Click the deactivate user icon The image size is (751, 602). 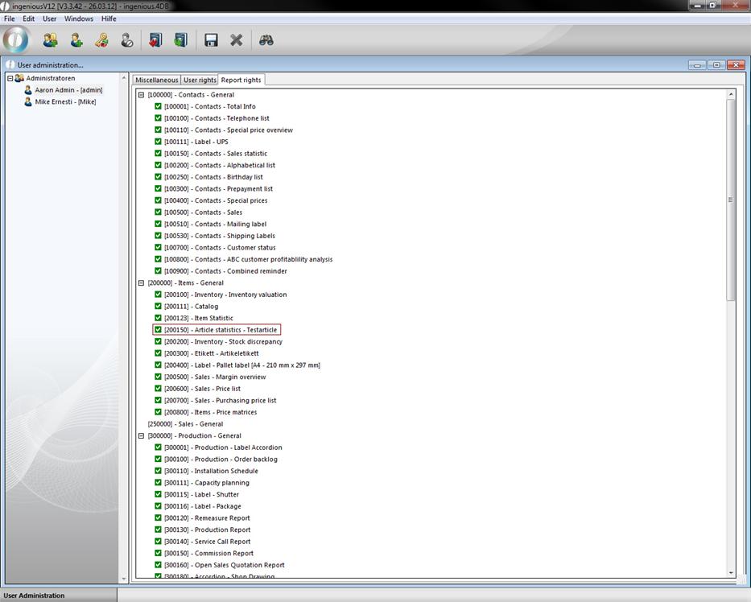coord(127,40)
